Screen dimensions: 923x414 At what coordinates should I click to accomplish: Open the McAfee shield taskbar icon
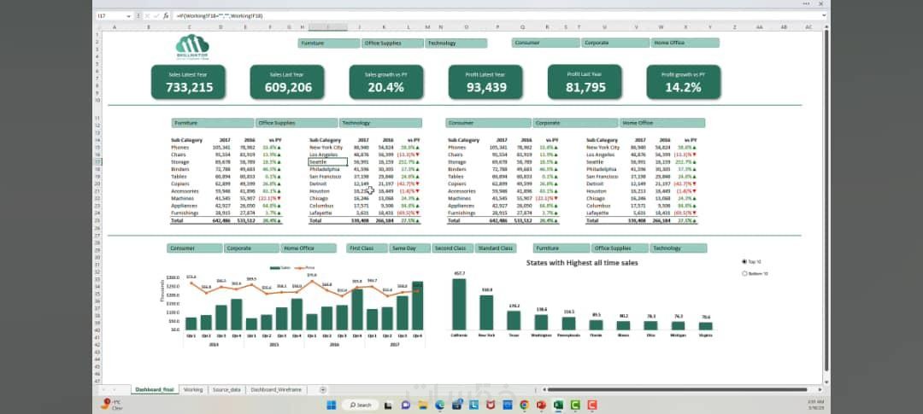point(491,405)
